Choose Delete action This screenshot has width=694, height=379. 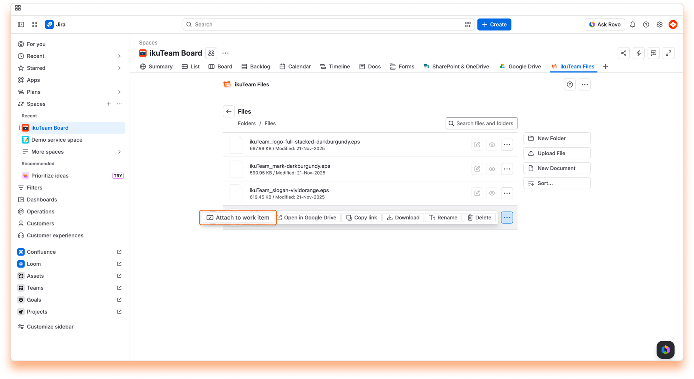coord(479,218)
